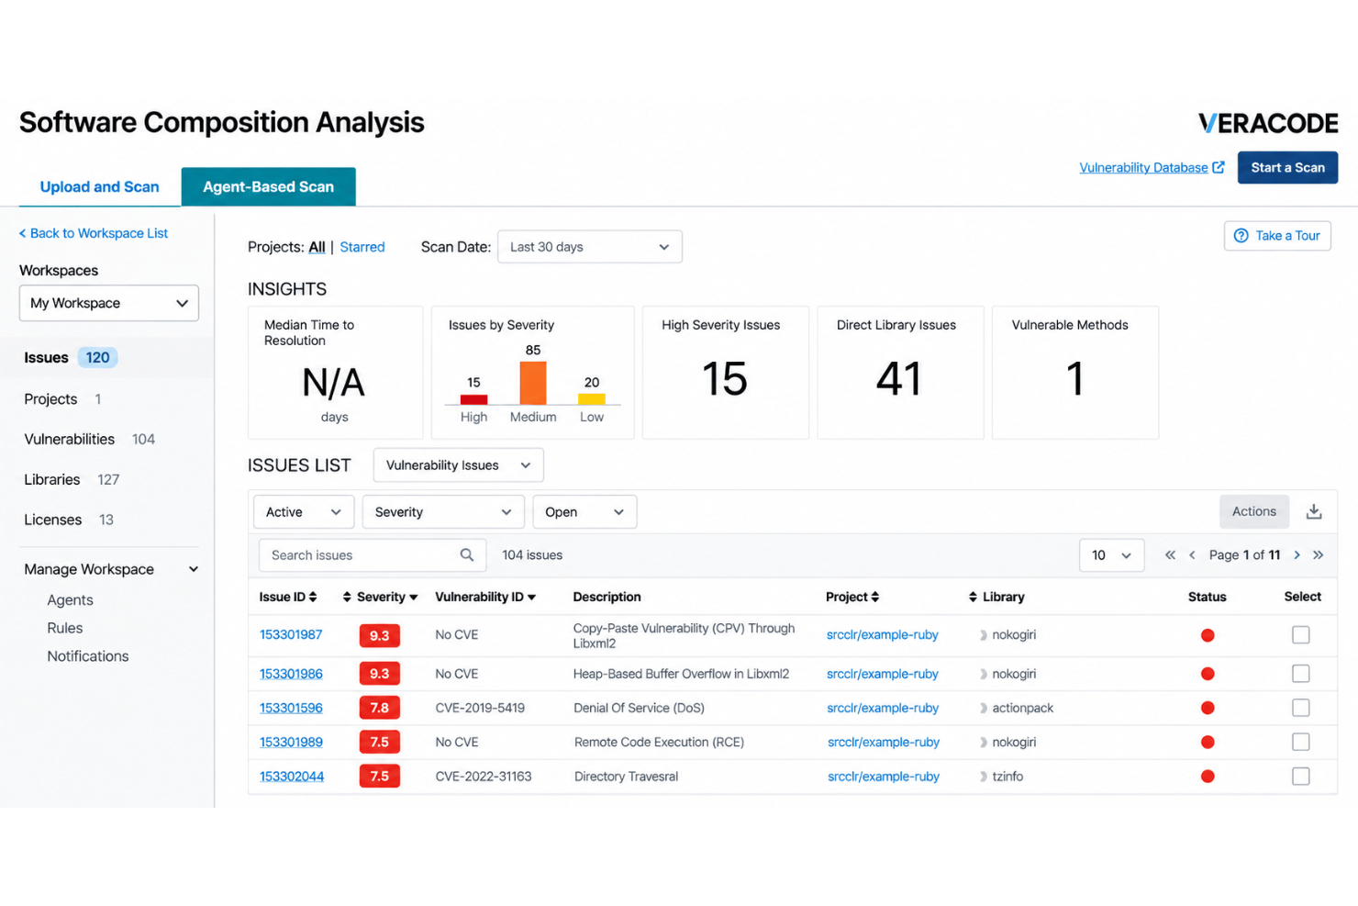Click the Vulnerable Methods card

tap(1075, 373)
